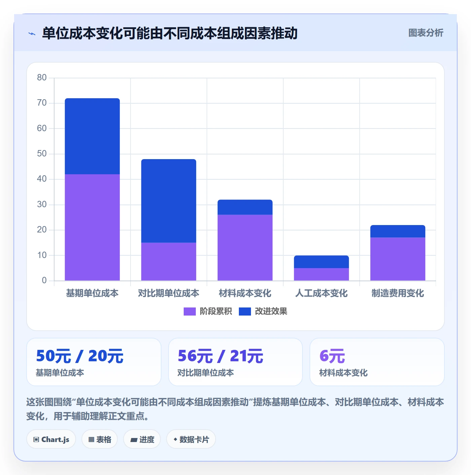The image size is (471, 475).
Task: Click the 56元 / 21元 card value
Action: point(220,356)
